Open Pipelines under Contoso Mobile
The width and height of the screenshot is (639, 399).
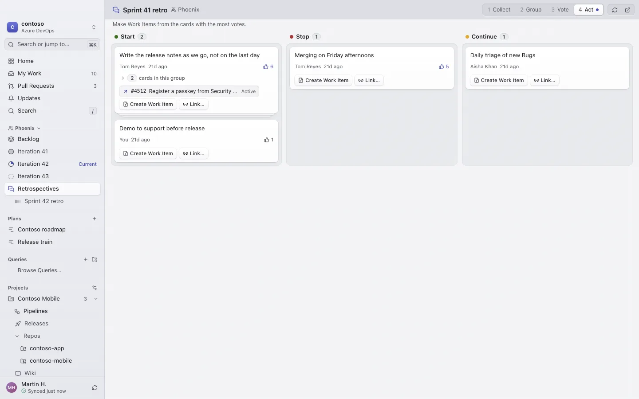52,311
